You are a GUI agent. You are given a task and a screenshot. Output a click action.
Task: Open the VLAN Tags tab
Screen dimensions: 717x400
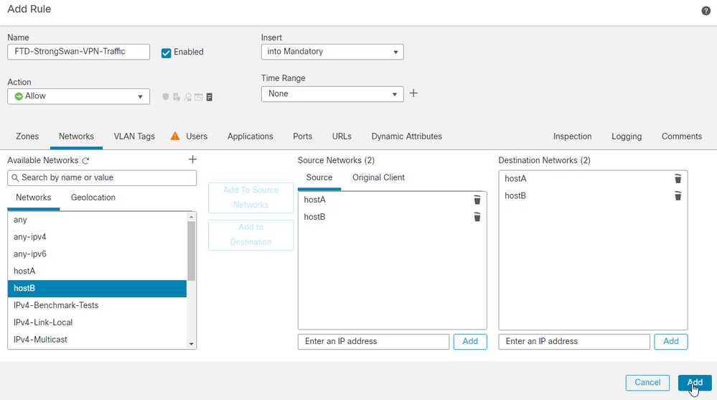pyautogui.click(x=134, y=136)
